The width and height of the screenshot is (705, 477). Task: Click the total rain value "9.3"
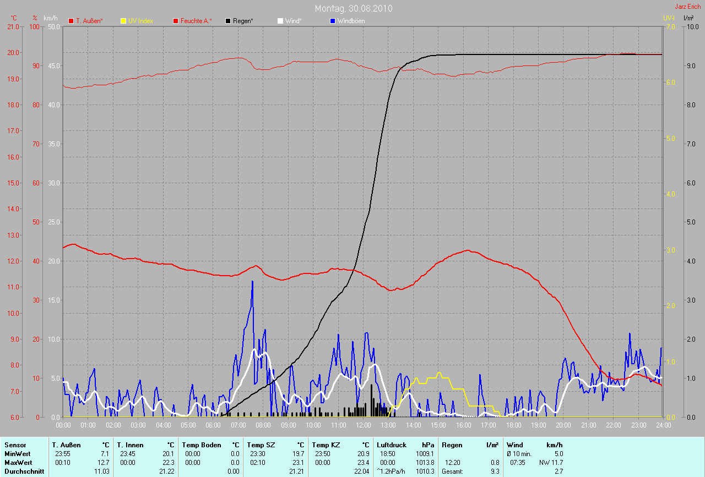pyautogui.click(x=495, y=471)
